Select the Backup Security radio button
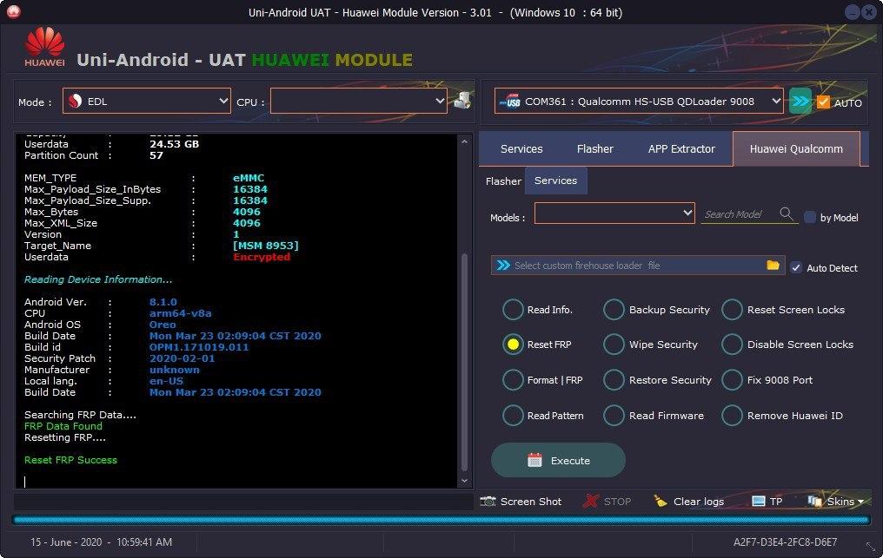883x558 pixels. pyautogui.click(x=614, y=310)
